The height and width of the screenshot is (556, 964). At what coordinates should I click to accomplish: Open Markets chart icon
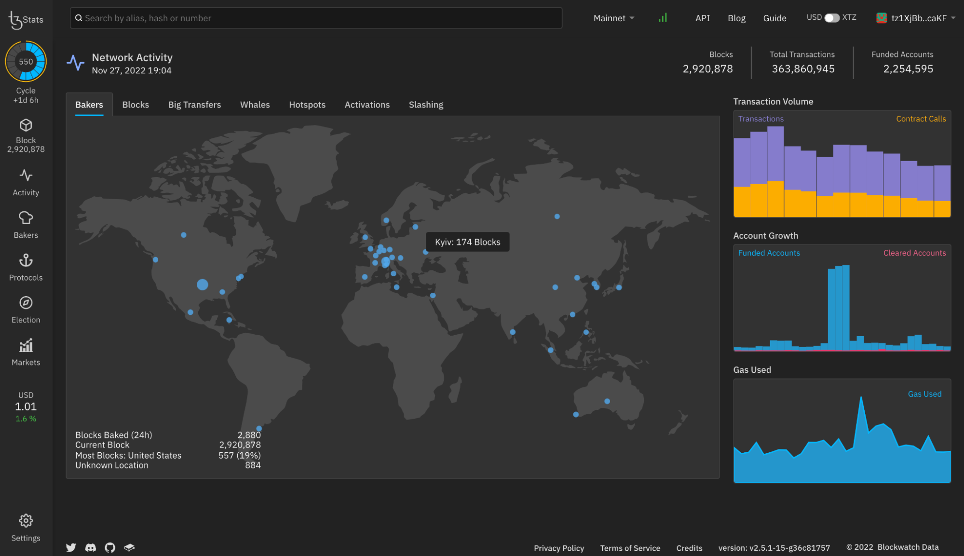26,345
